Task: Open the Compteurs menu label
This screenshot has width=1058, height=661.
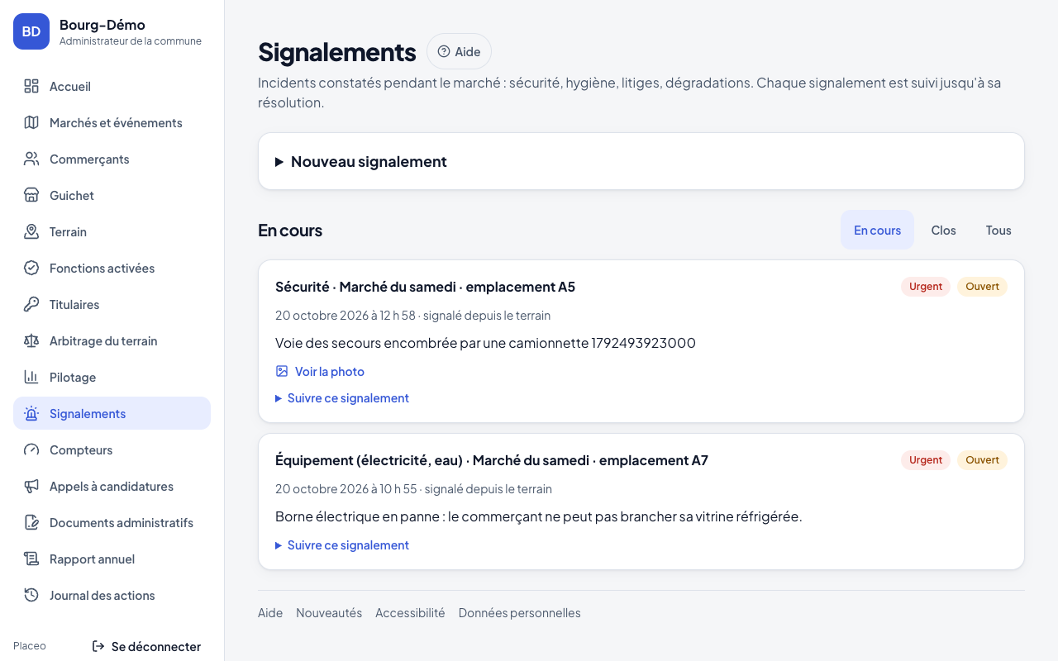Action: (81, 449)
